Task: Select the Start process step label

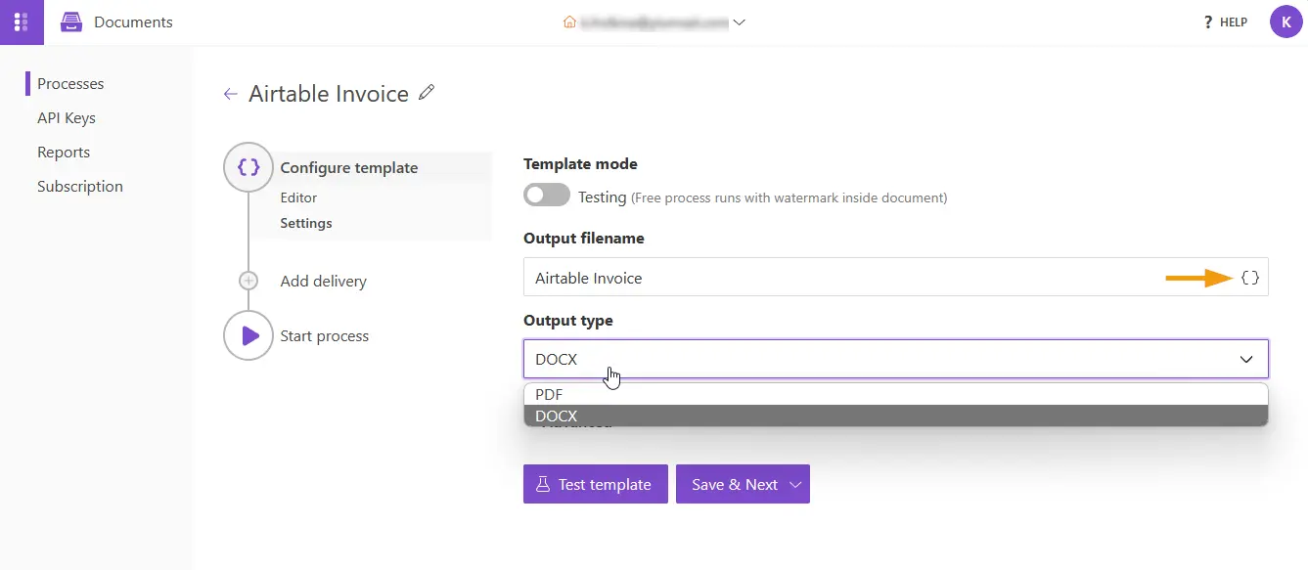Action: point(325,336)
